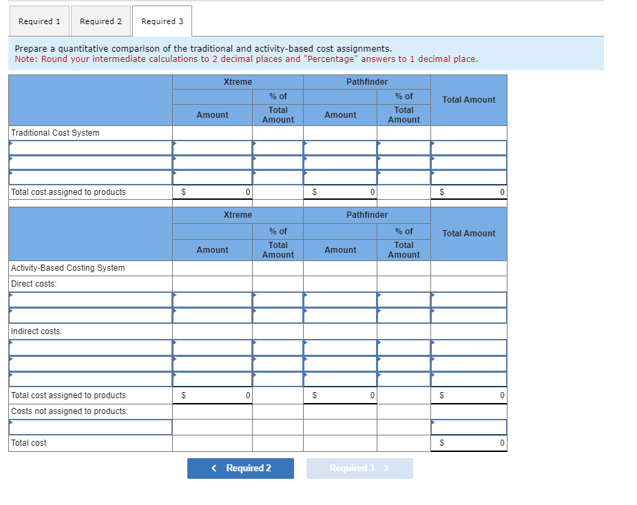637x505 pixels.
Task: Click Pathfinder Amount field in first Indirect costs row
Action: click(x=340, y=348)
